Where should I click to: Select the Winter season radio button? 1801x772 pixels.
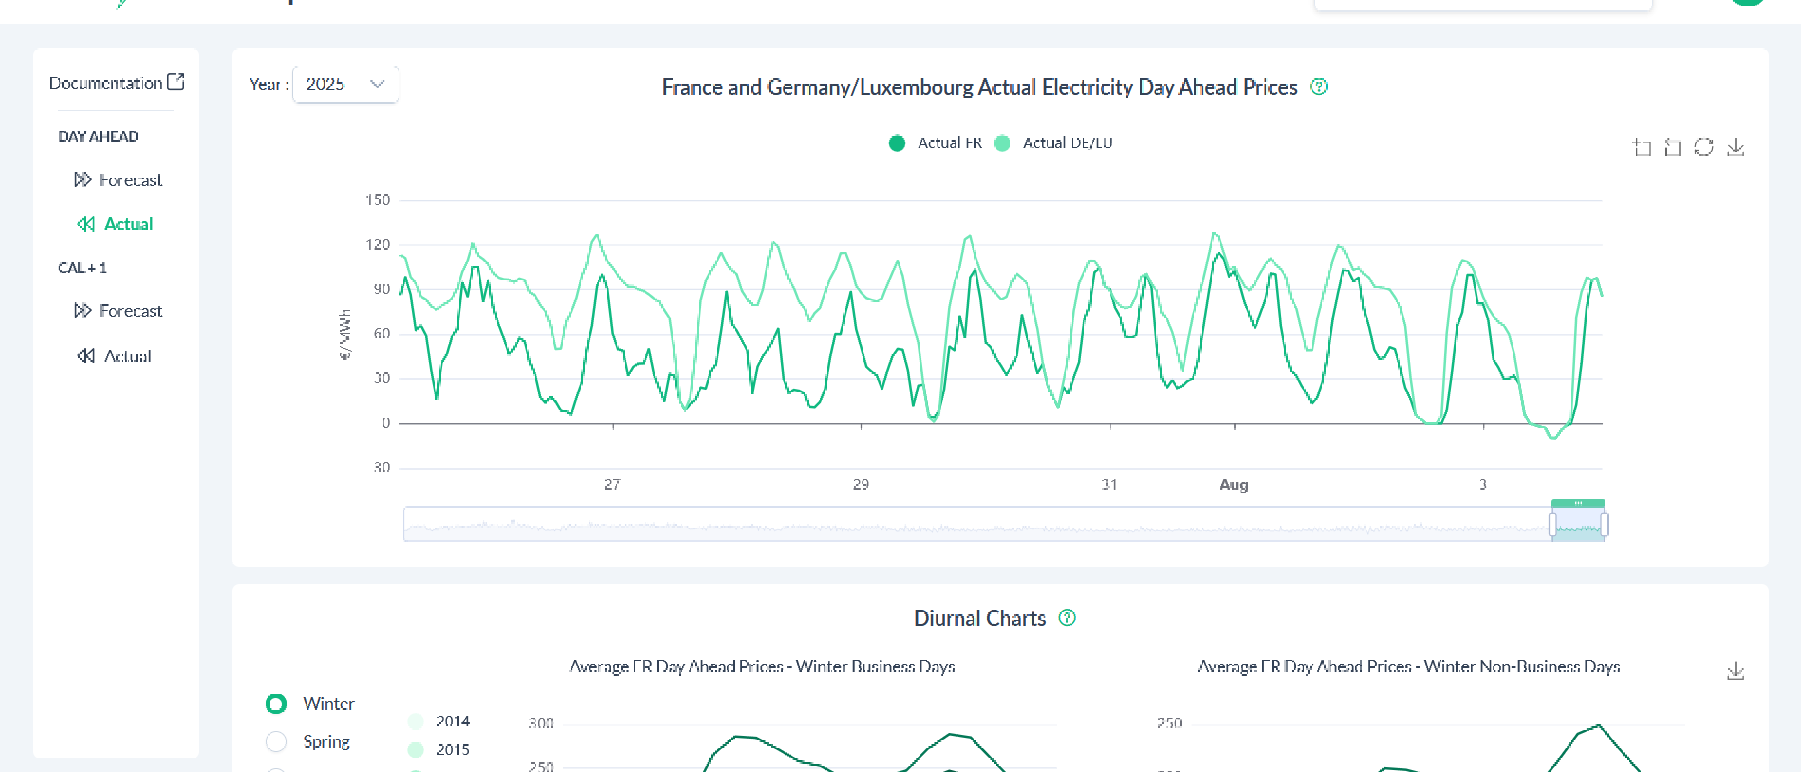click(276, 703)
